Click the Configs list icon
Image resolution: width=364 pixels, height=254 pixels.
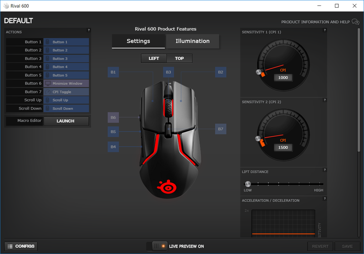(10, 246)
